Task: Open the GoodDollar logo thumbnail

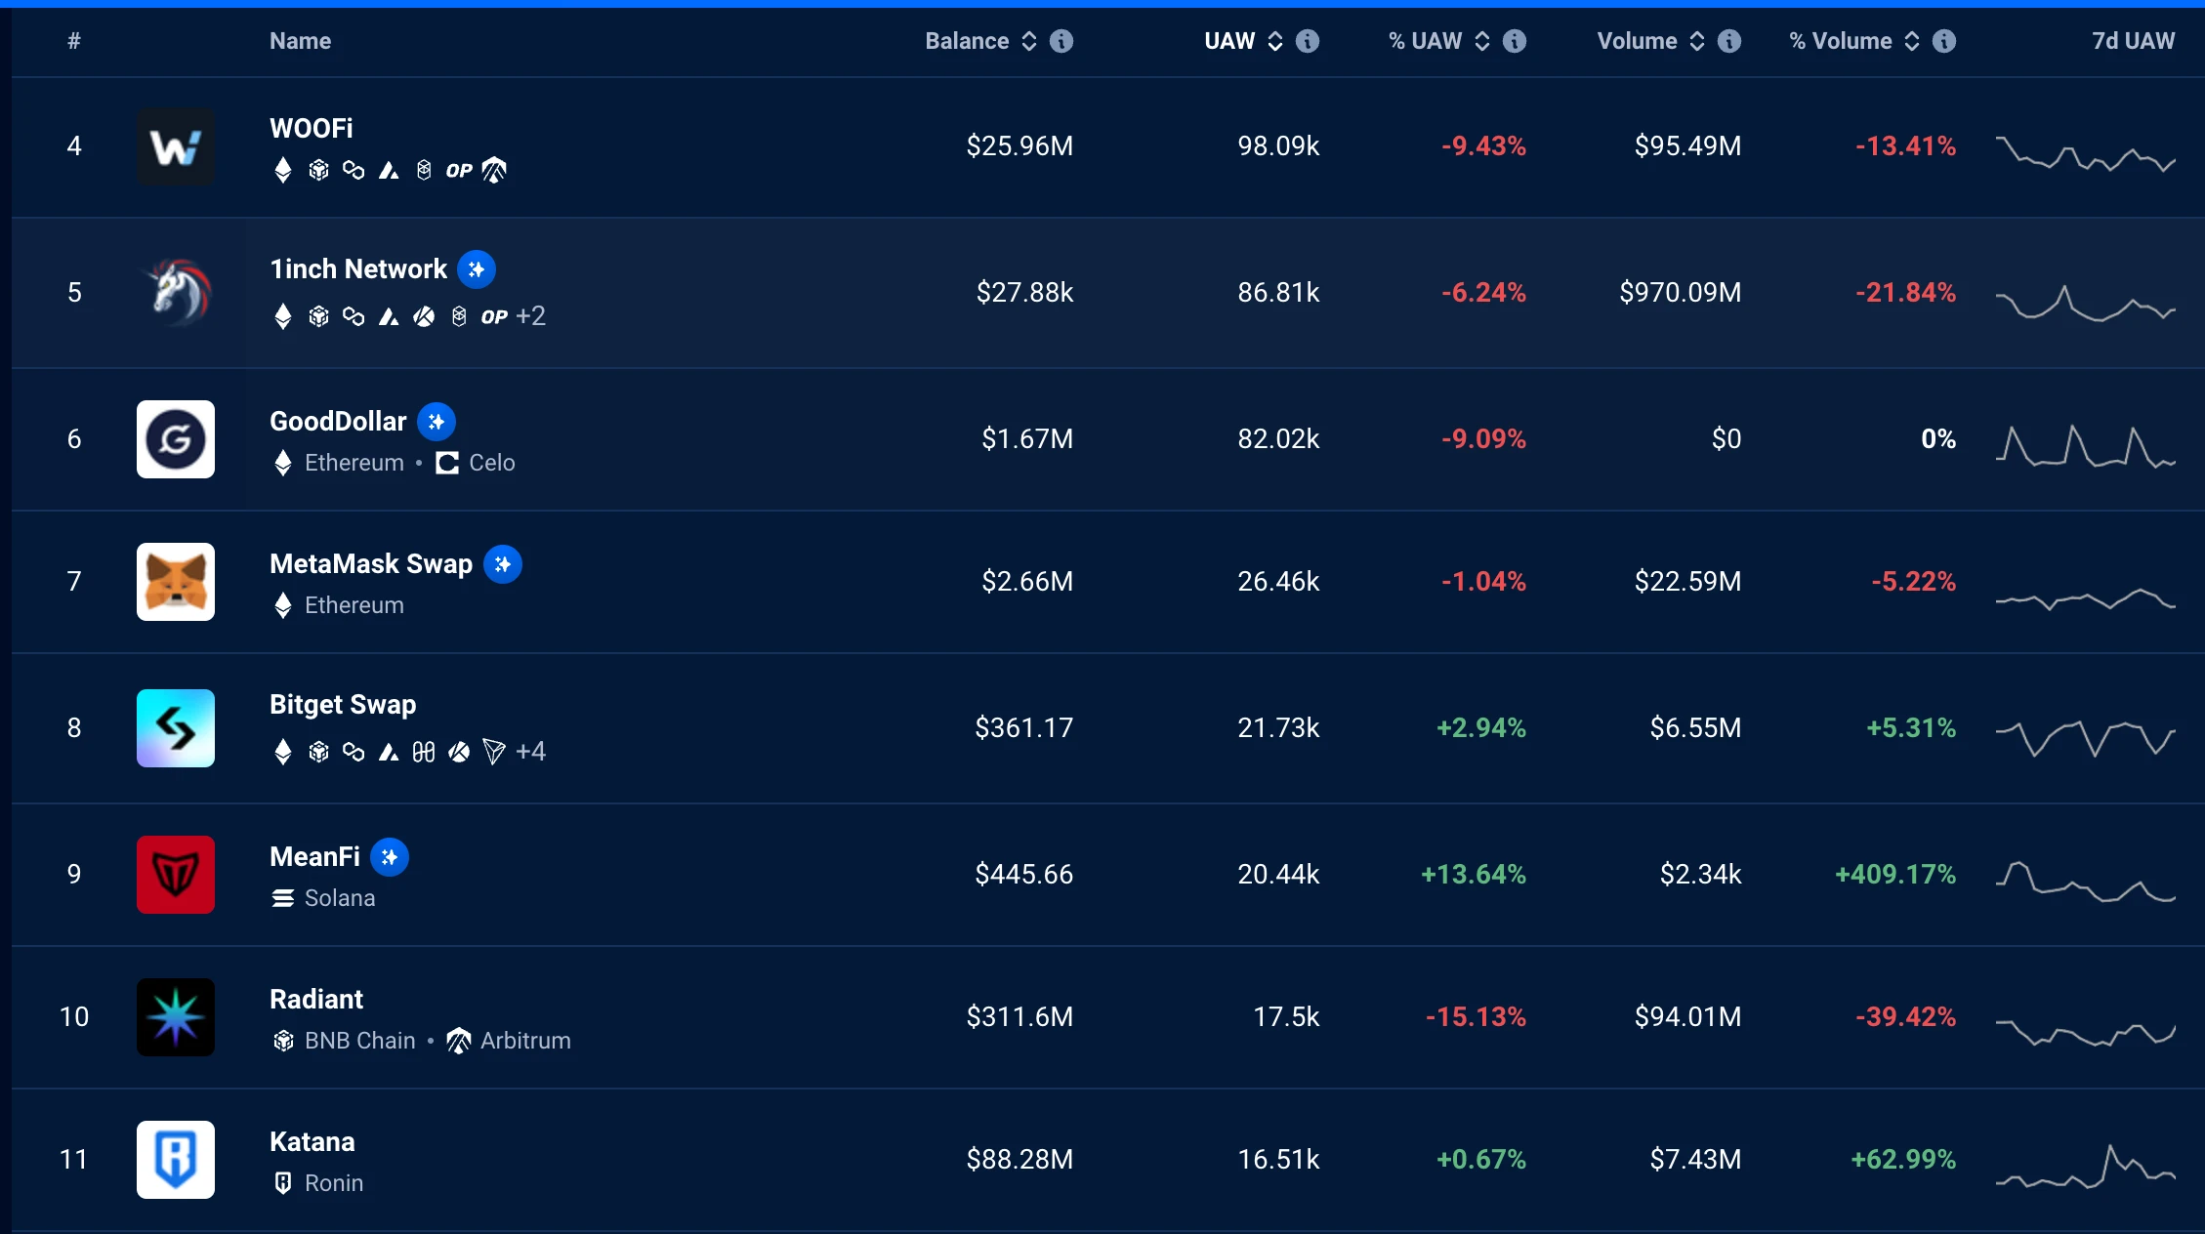Action: click(176, 439)
